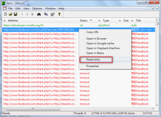Click 'Ready' in the status bar
Viewport: 161px width, 117px height.
6,113
